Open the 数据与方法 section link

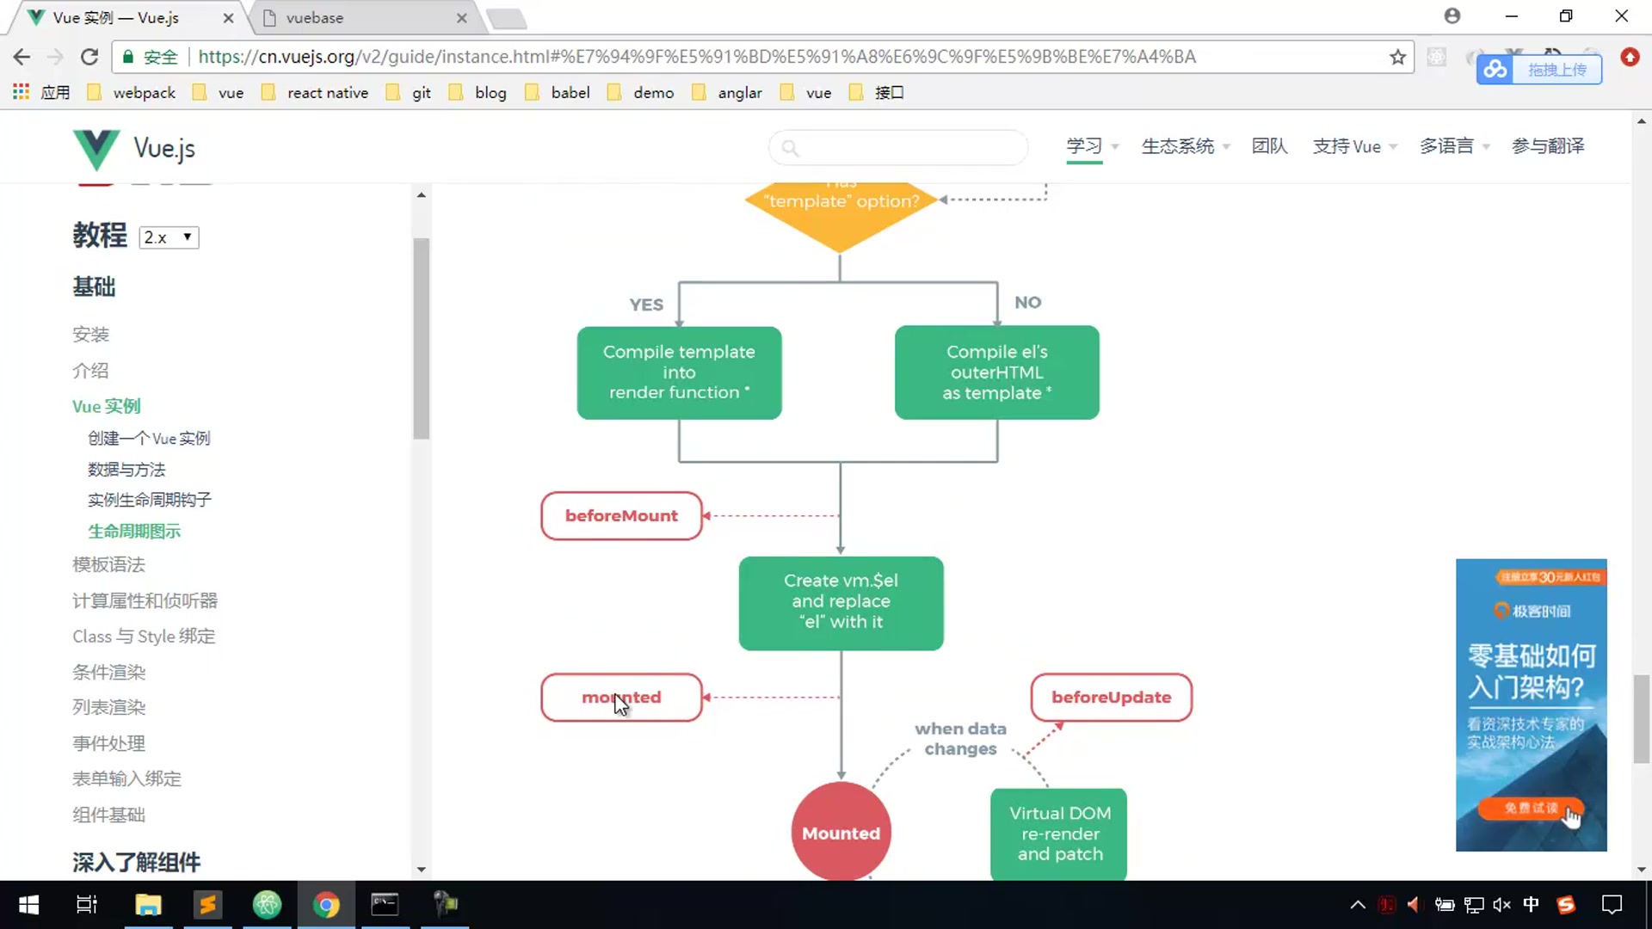coord(126,470)
